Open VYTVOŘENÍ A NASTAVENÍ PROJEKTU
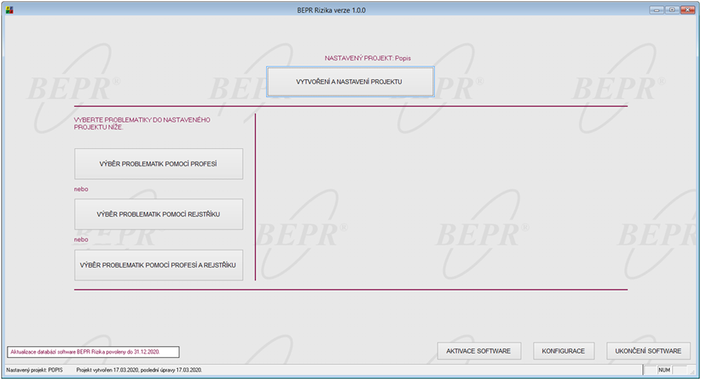The image size is (701, 380). click(x=350, y=82)
